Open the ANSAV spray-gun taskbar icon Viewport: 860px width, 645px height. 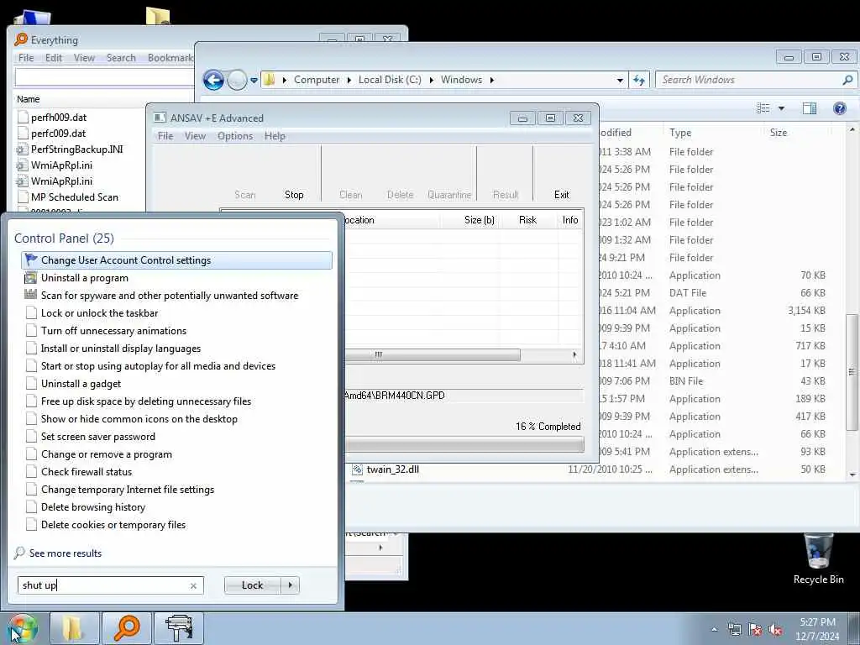tap(179, 628)
